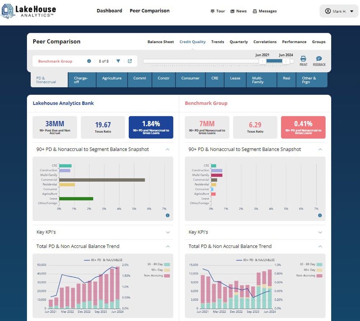The width and height of the screenshot is (360, 321).
Task: Select the Agriculture tab
Action: [x=112, y=80]
